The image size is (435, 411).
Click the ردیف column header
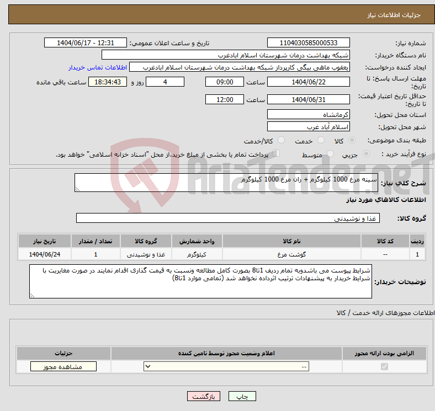(x=417, y=241)
